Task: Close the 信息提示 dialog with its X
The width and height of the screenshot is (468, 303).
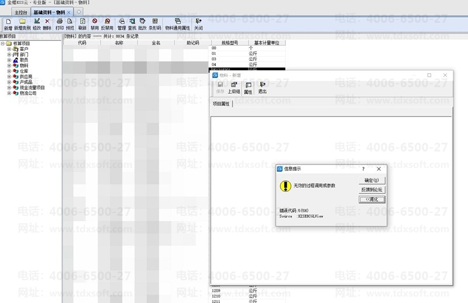Action: [378, 169]
